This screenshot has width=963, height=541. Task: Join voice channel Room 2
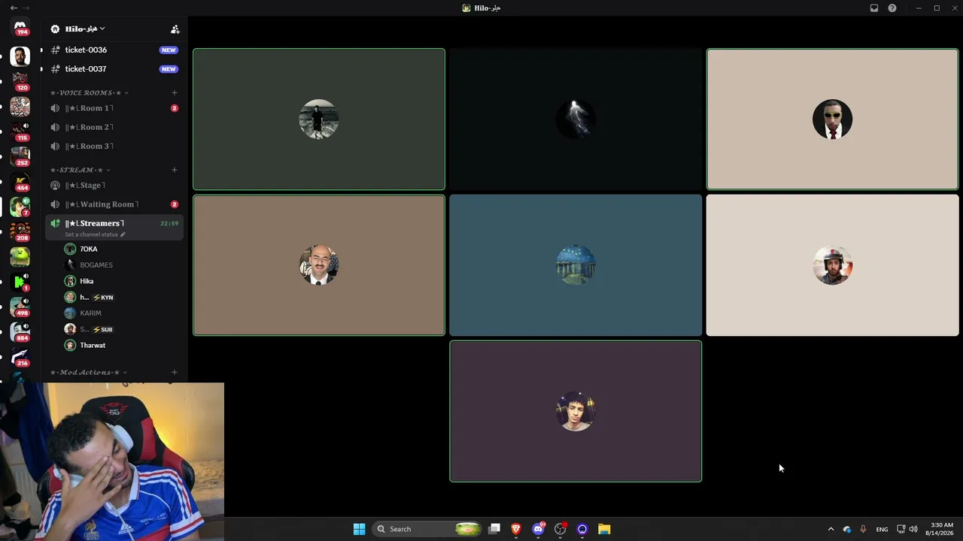114,127
